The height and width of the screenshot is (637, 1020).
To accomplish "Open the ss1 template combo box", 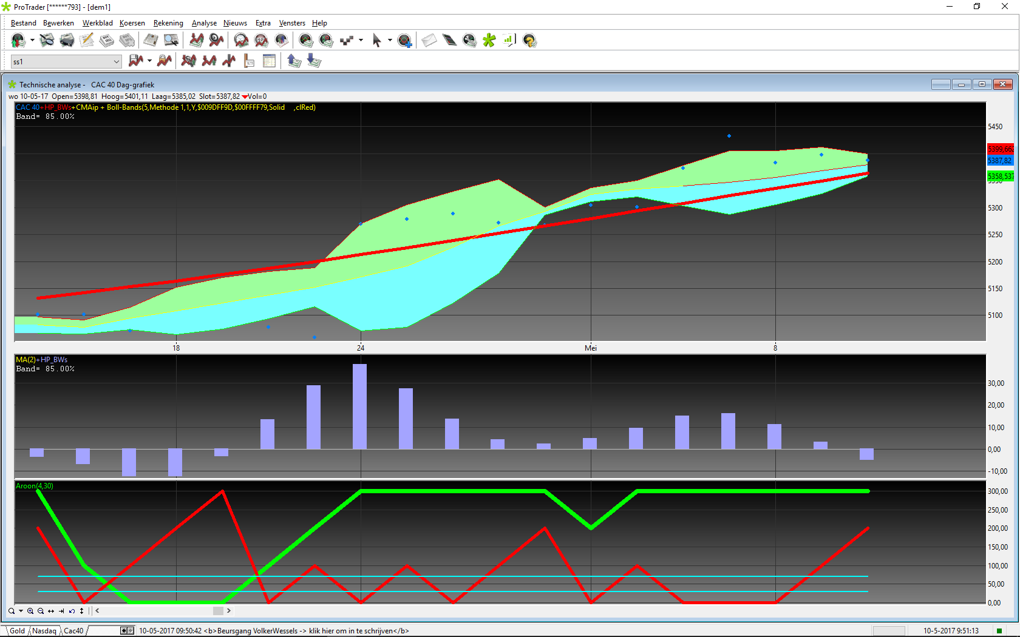I will pyautogui.click(x=66, y=61).
